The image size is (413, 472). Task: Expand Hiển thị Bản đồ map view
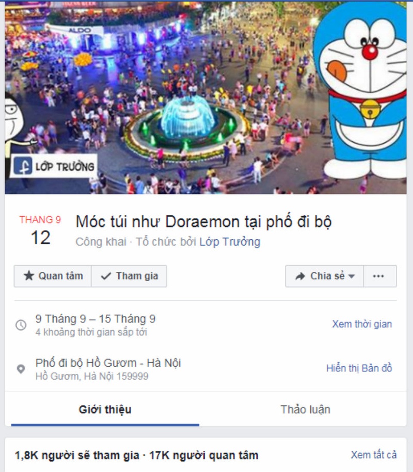pyautogui.click(x=359, y=368)
